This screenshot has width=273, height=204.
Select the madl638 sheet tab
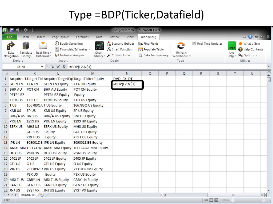[28, 195]
